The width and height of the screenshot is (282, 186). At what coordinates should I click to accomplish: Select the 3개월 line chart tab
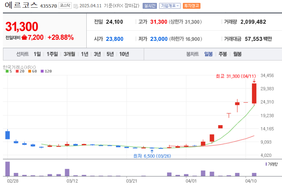pos(69,54)
